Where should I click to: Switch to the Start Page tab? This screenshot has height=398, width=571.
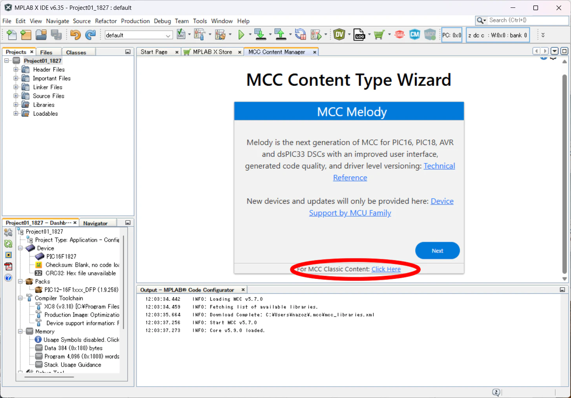[x=154, y=52]
